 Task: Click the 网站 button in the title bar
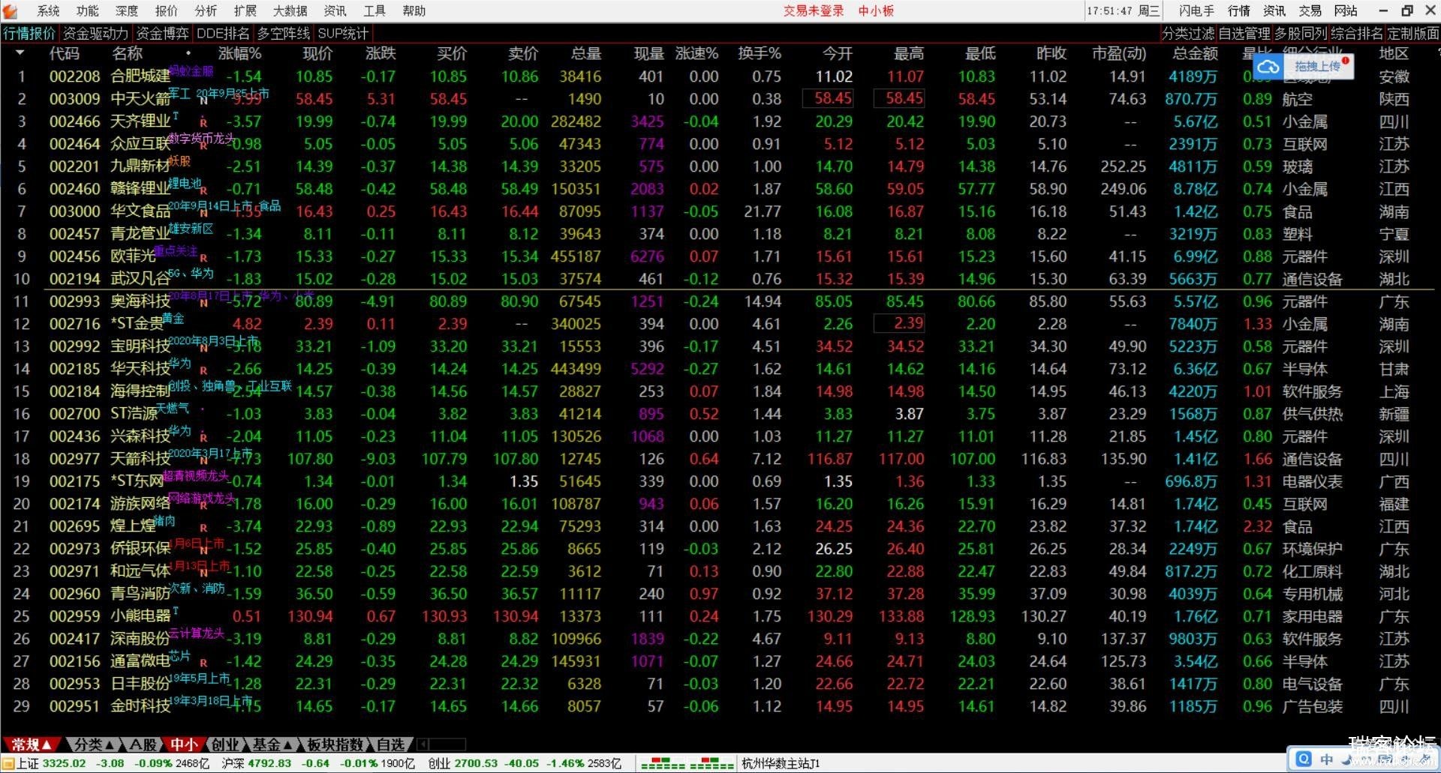tap(1346, 11)
